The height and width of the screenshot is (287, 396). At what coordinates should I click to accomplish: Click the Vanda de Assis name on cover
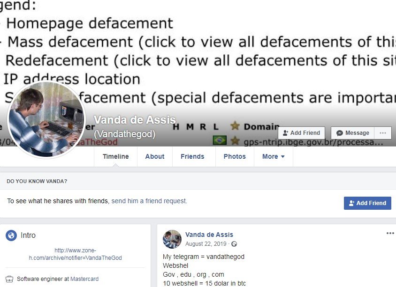pos(135,120)
